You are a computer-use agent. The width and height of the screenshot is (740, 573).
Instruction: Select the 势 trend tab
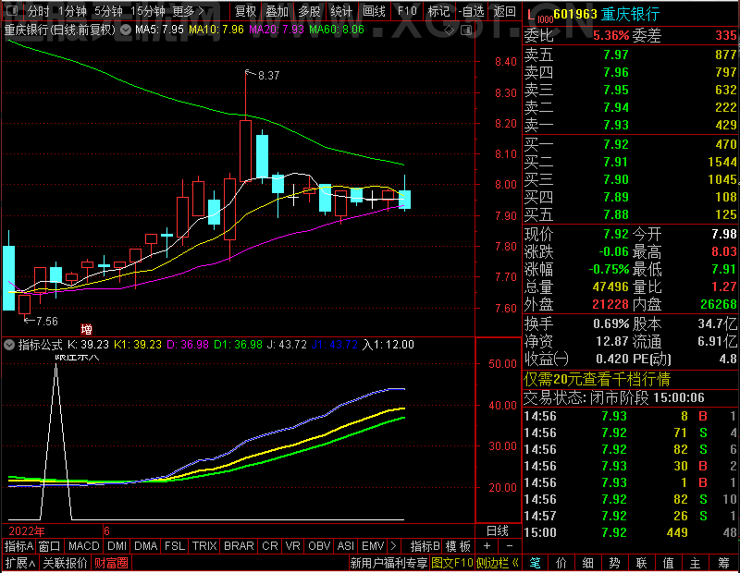[x=614, y=563]
